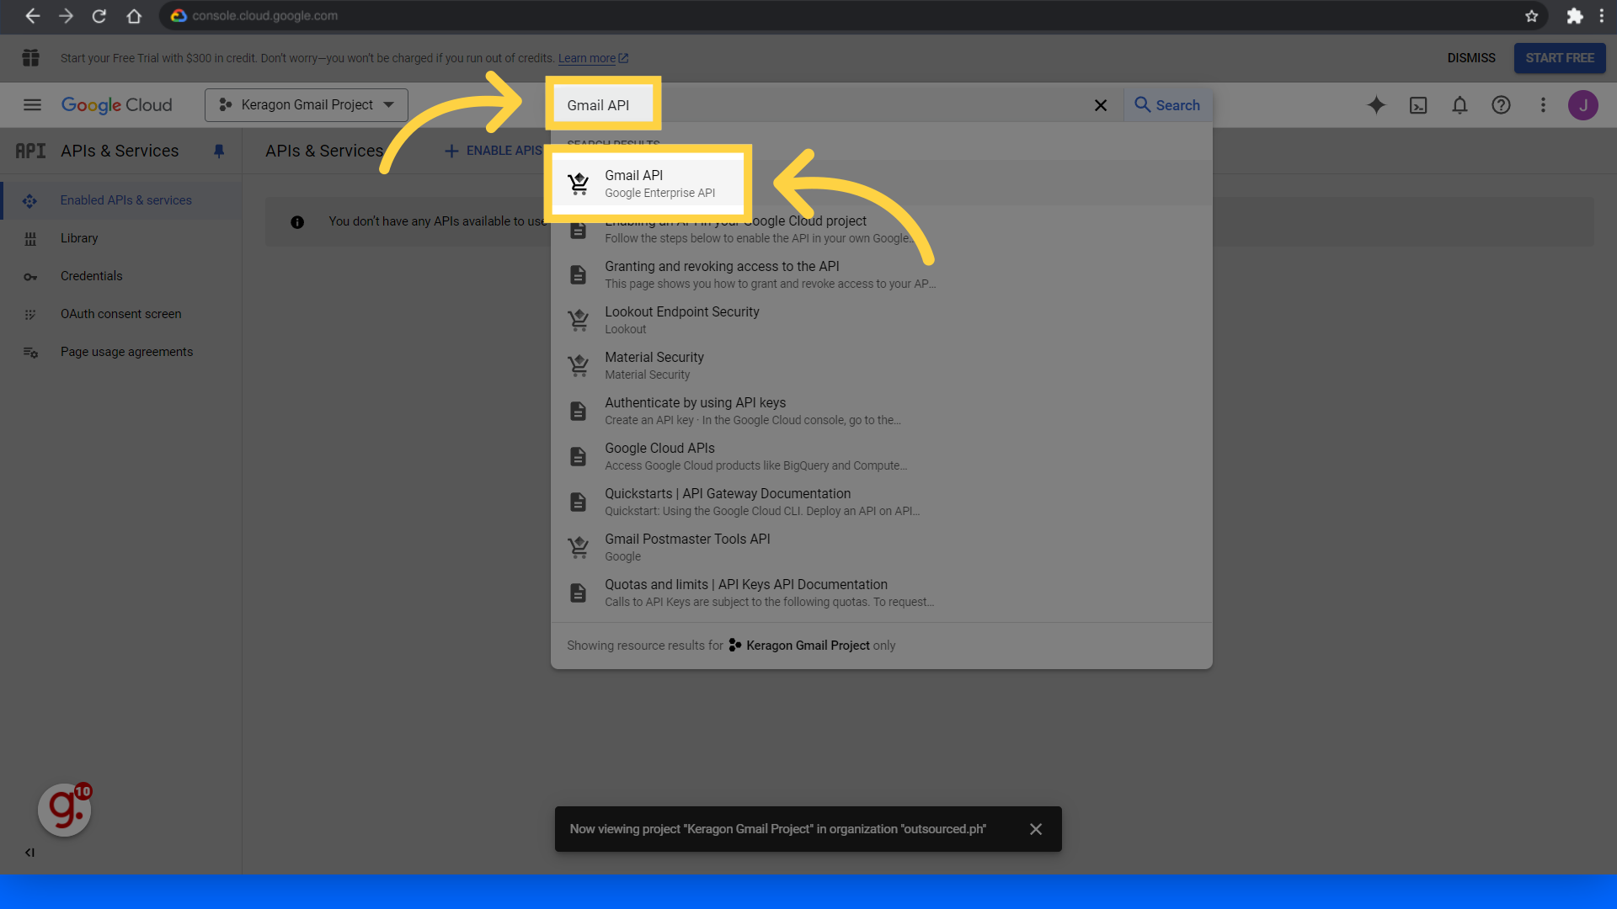
Task: Open the floating red g. extension badge
Action: [x=65, y=810]
